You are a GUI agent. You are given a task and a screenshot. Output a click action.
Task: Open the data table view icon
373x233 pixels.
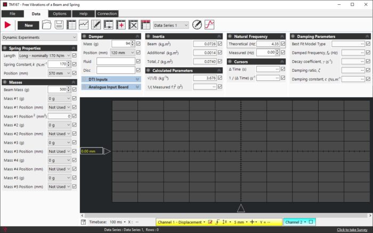coord(71,24)
